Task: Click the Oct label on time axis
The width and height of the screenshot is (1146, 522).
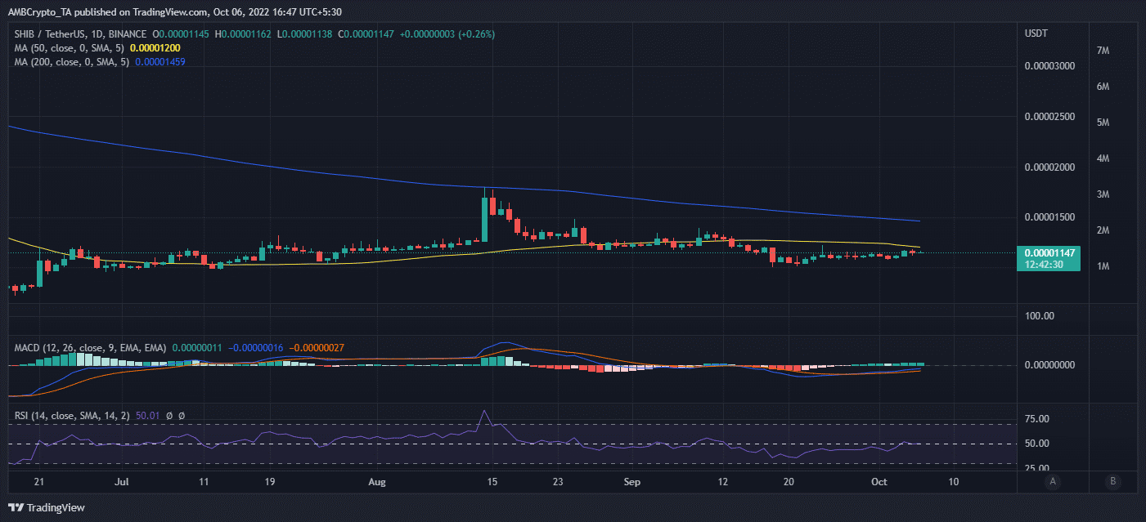Action: click(879, 483)
